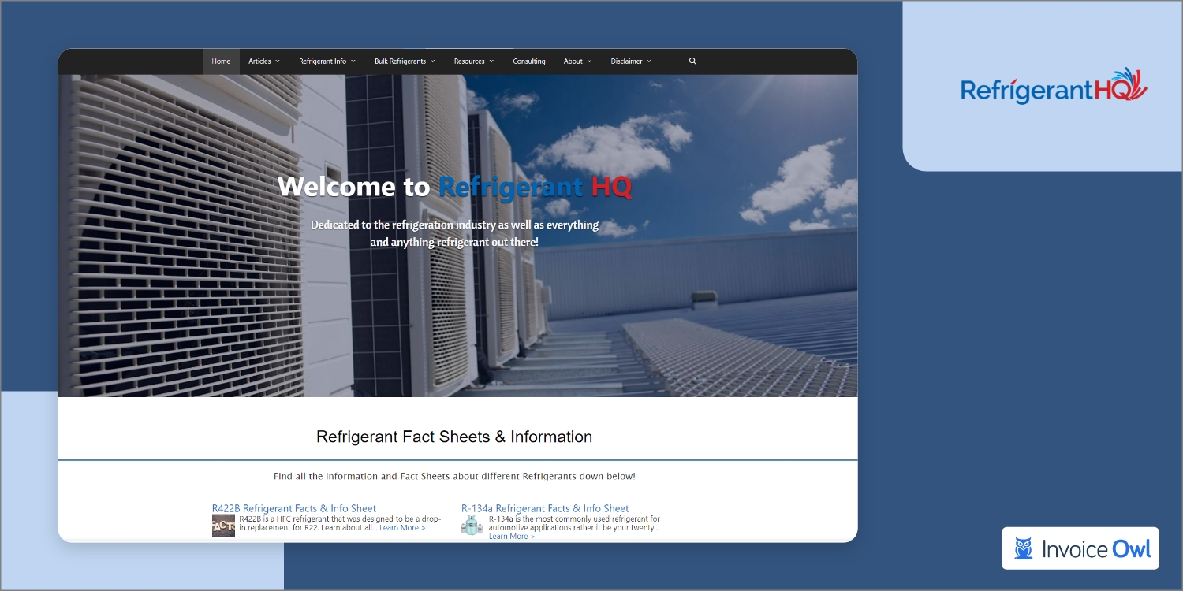
Task: Open R422B Refrigerant Facts & Info Sheet link
Action: point(294,508)
